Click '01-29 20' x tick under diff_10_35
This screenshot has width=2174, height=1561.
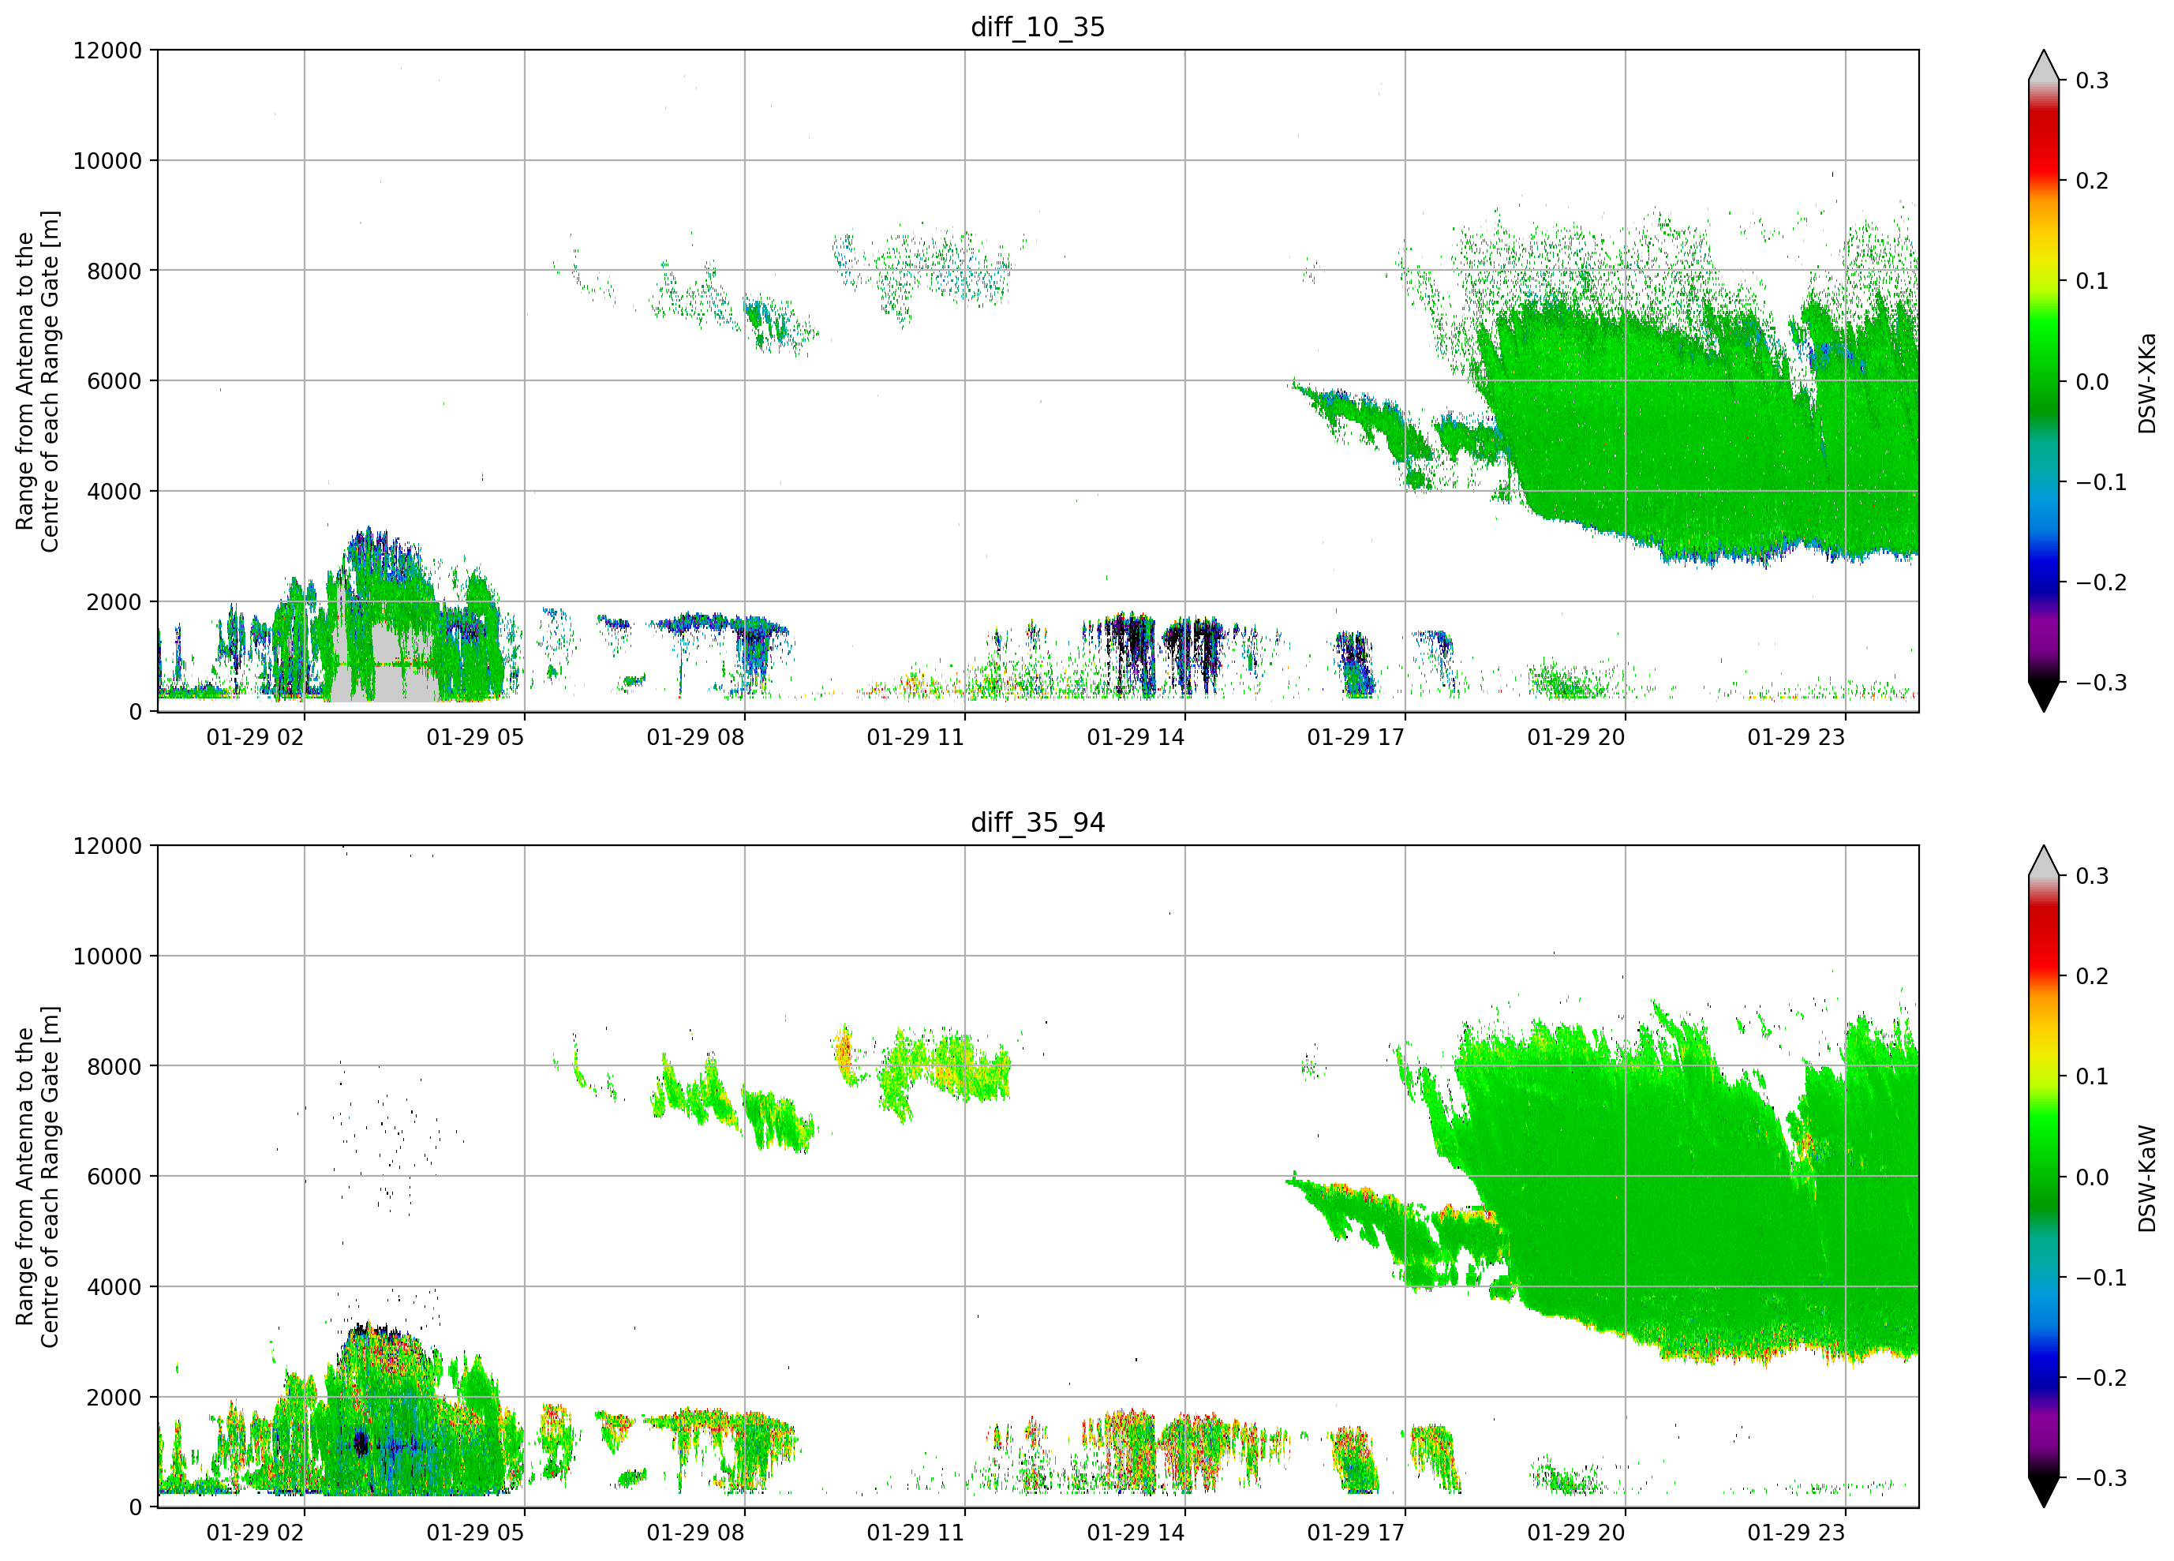(x=1576, y=737)
